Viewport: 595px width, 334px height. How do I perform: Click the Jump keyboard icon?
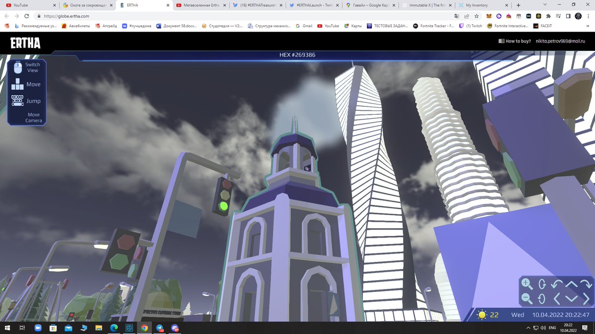(18, 100)
